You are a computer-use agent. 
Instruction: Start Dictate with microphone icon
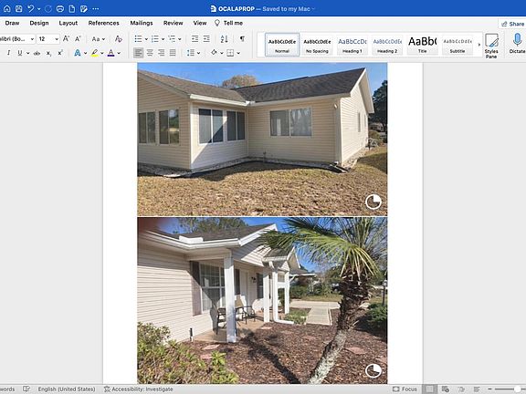click(517, 43)
